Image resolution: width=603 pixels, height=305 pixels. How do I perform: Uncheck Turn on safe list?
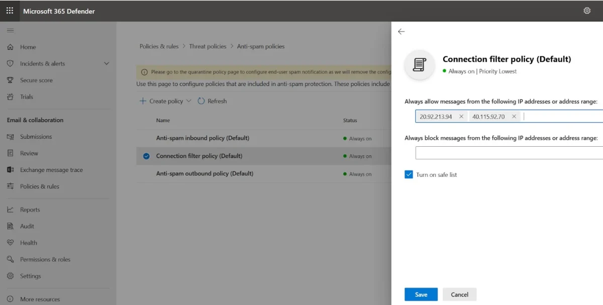tap(409, 174)
